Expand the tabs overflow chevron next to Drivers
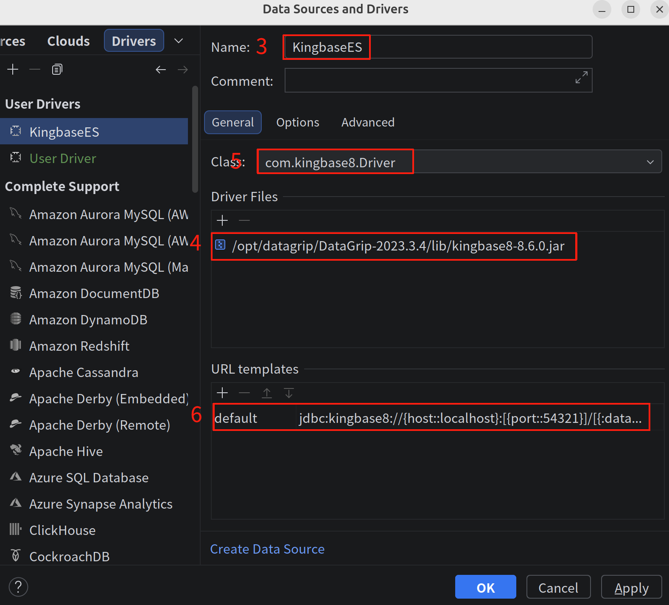 pyautogui.click(x=179, y=41)
